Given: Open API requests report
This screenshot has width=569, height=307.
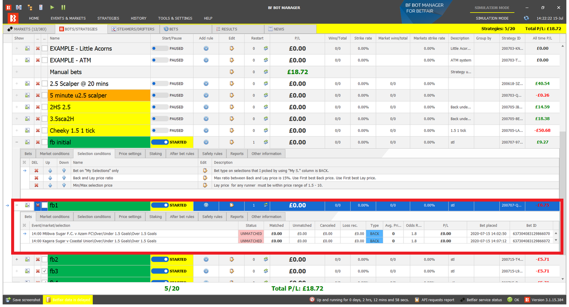Looking at the screenshot, I should (x=434, y=300).
